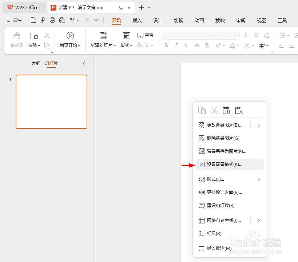This screenshot has width=298, height=262.
Task: Click the Paste clipboard icon in ribbon
Action: point(34,36)
